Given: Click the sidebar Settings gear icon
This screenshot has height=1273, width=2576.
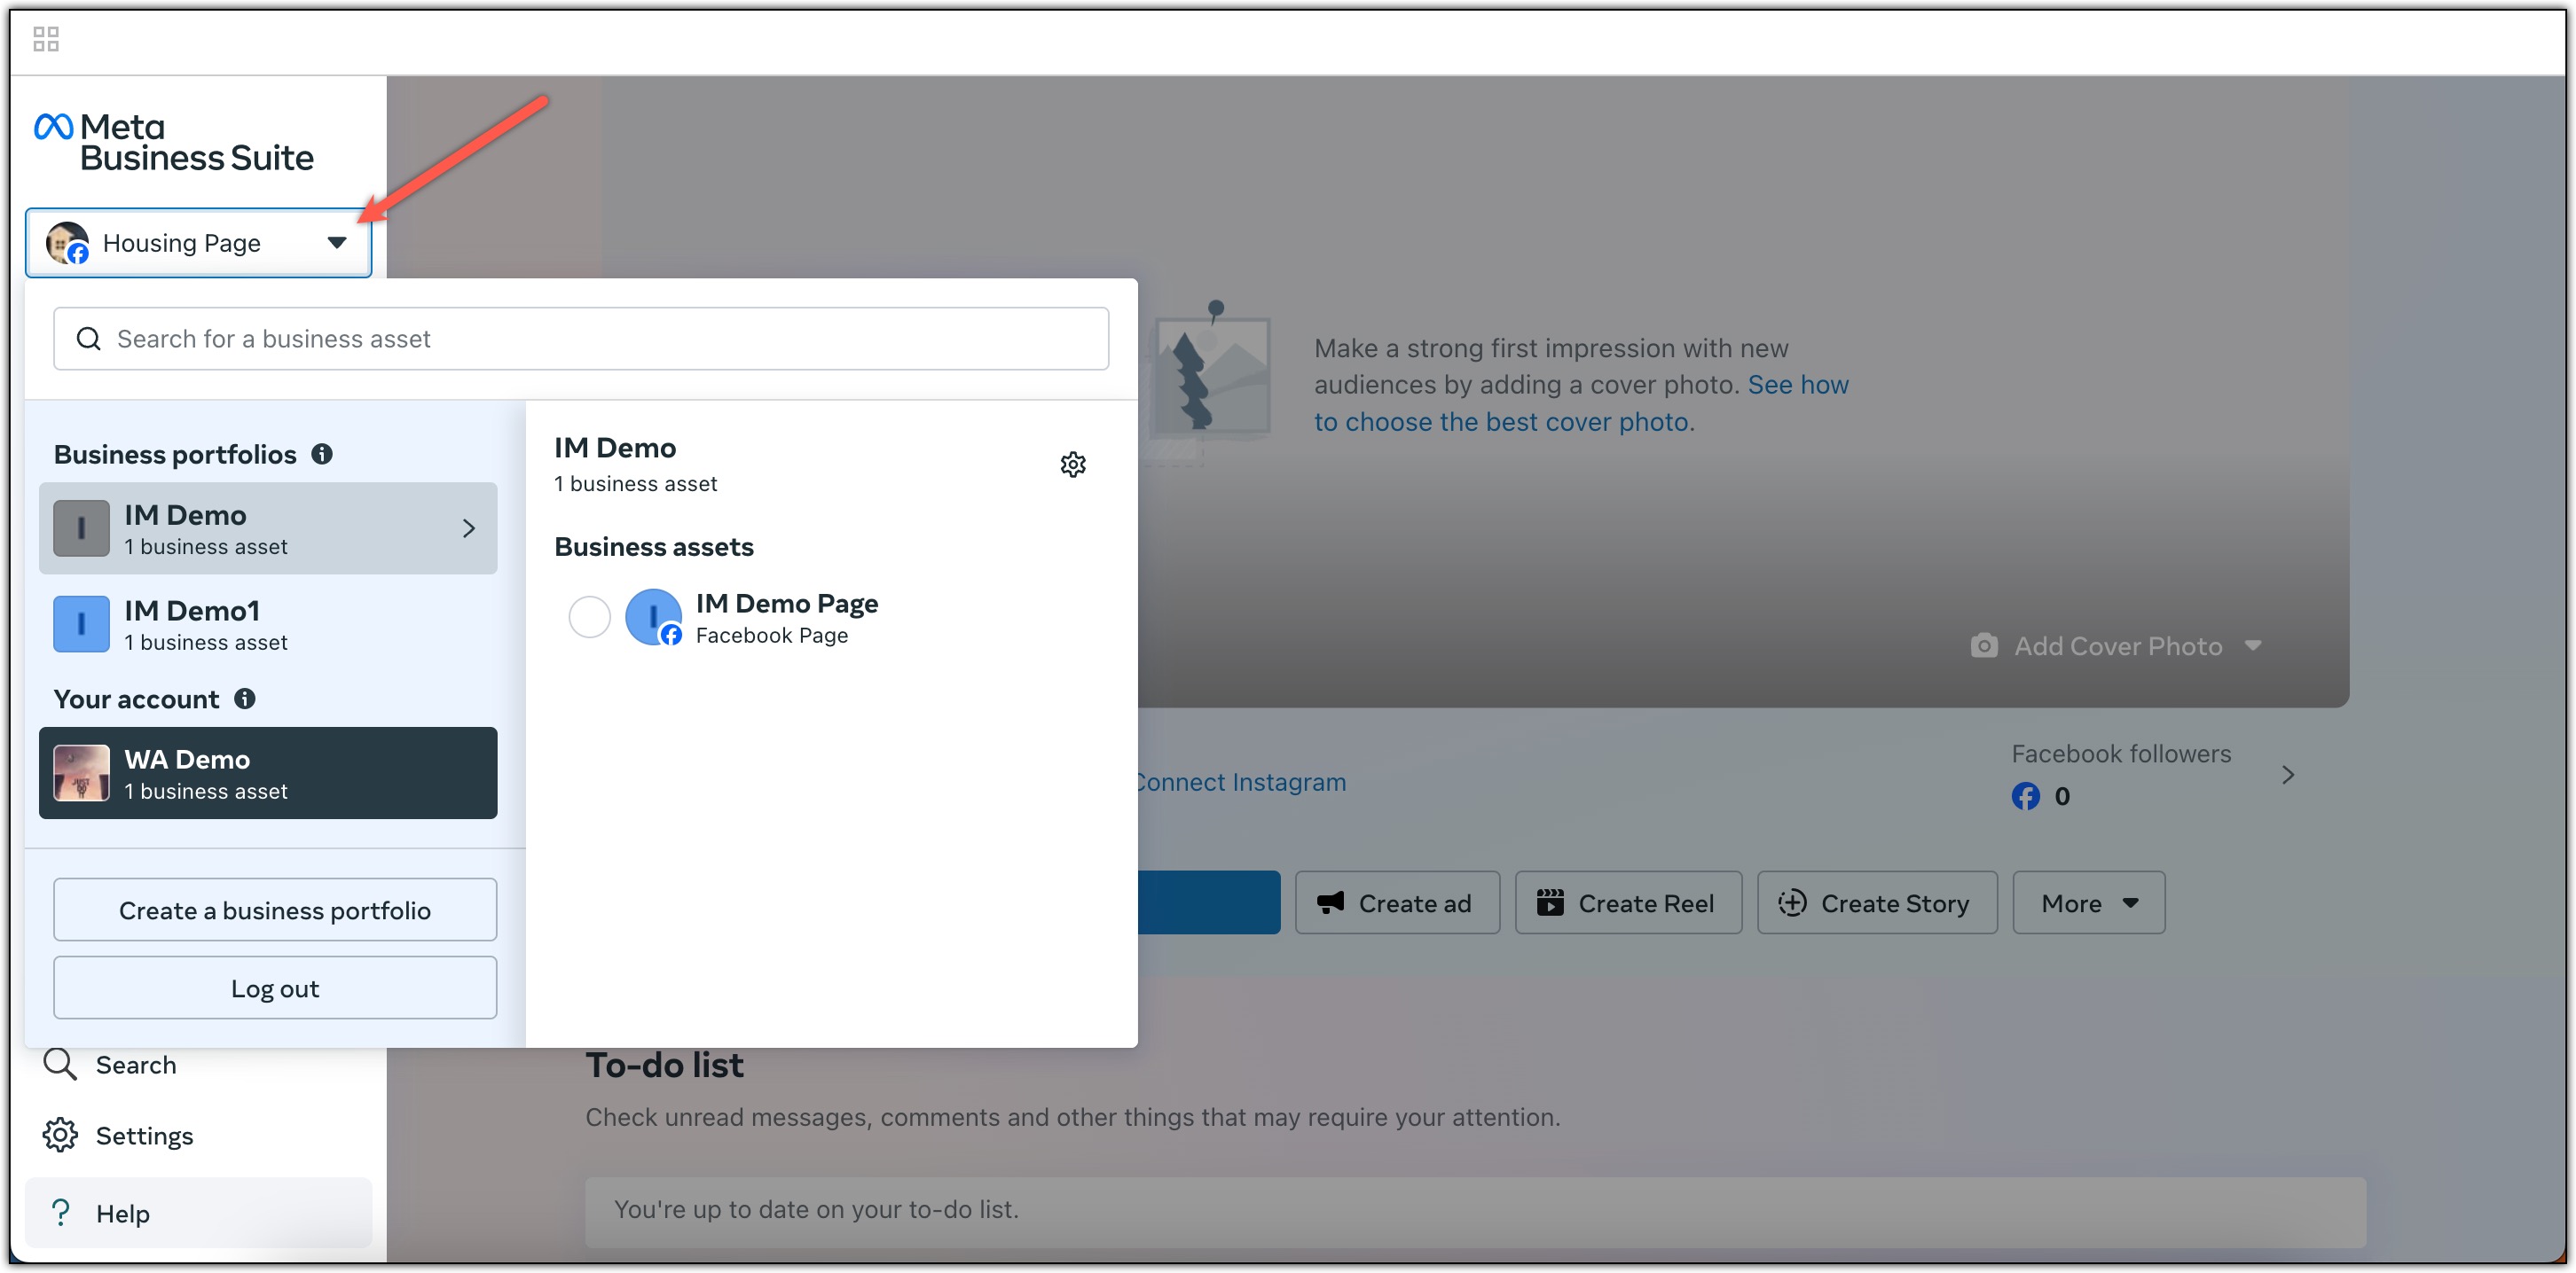Looking at the screenshot, I should pos(59,1136).
